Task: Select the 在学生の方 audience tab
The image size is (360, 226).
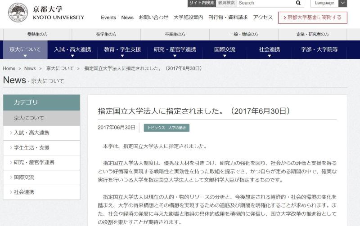Action: 106,35
